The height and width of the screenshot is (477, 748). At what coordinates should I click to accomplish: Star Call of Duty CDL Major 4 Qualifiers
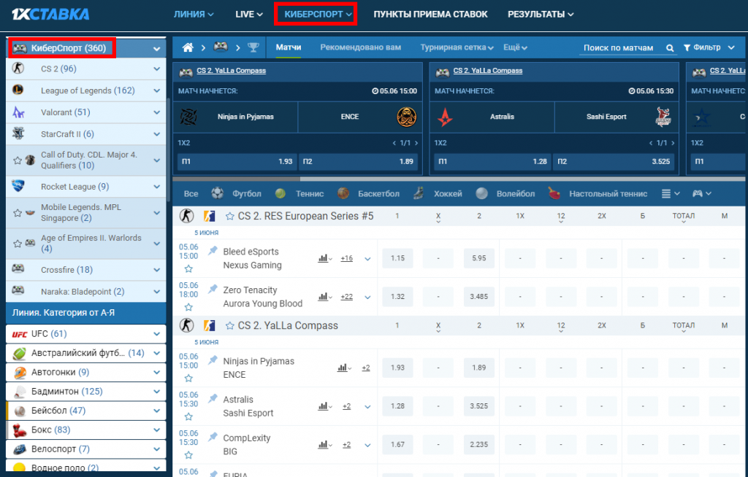click(x=18, y=160)
